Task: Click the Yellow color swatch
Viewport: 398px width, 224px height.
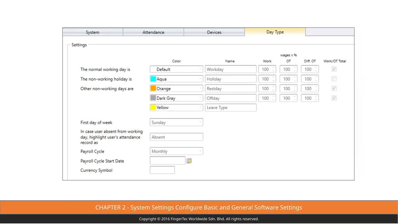Action: click(x=153, y=108)
